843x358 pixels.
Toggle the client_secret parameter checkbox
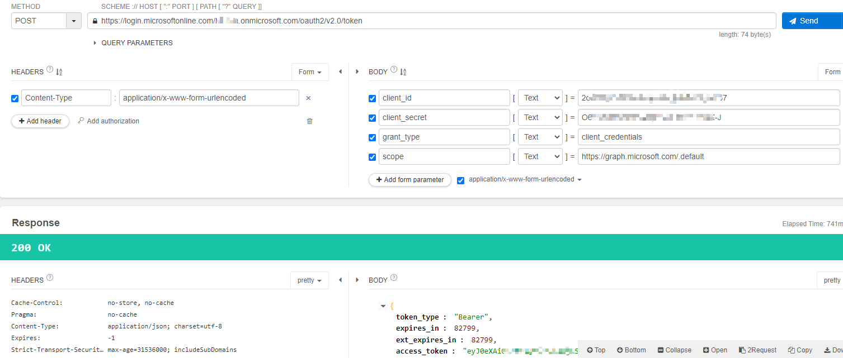pyautogui.click(x=373, y=118)
